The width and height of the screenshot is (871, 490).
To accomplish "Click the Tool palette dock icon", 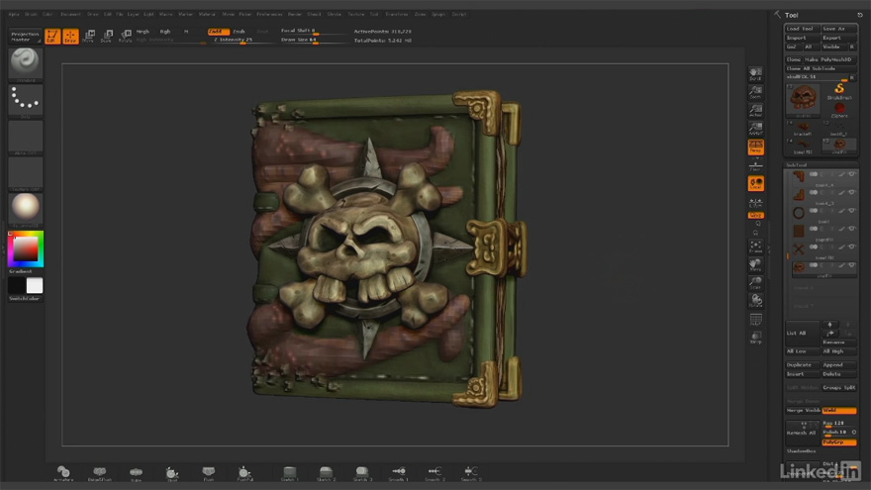I will [x=860, y=15].
